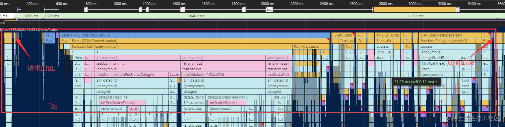Select the Run Microtasks block
The height and width of the screenshot is (127, 505).
311,47
